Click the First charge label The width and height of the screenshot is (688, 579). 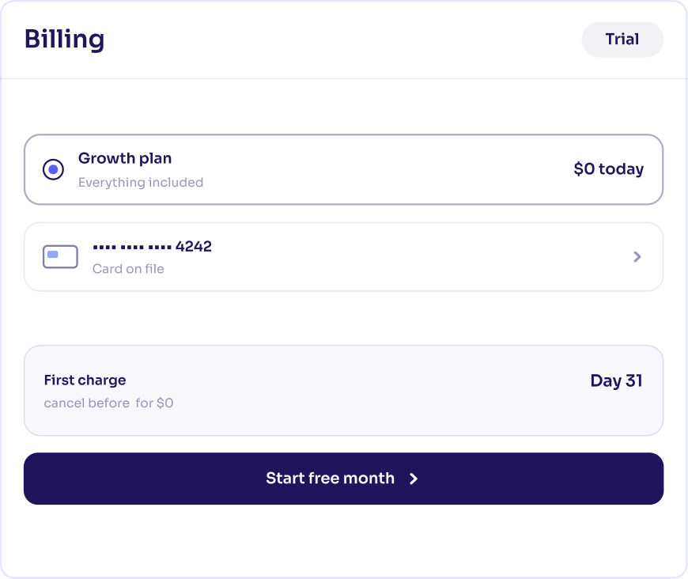pyautogui.click(x=85, y=380)
